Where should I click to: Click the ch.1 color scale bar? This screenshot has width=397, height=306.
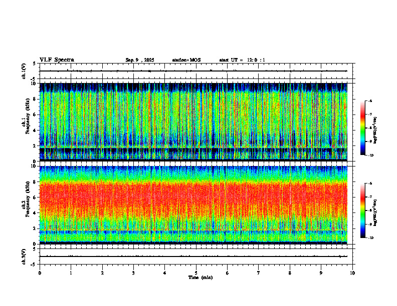coord(362,128)
